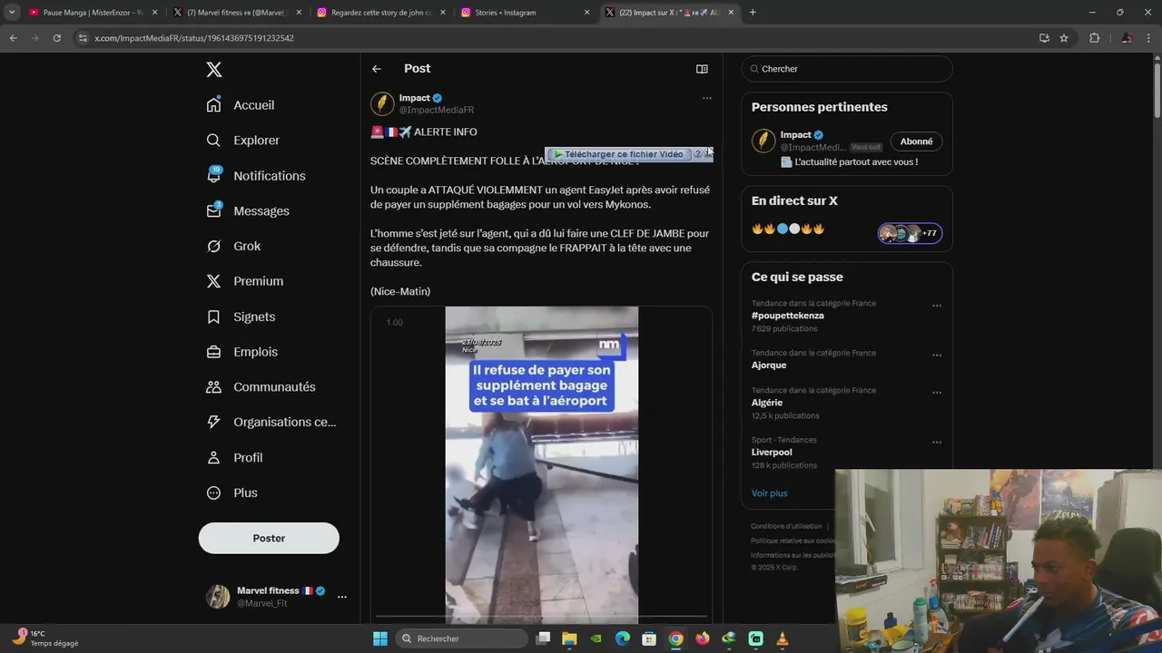Open VLC media player from the taskbar

tap(783, 638)
